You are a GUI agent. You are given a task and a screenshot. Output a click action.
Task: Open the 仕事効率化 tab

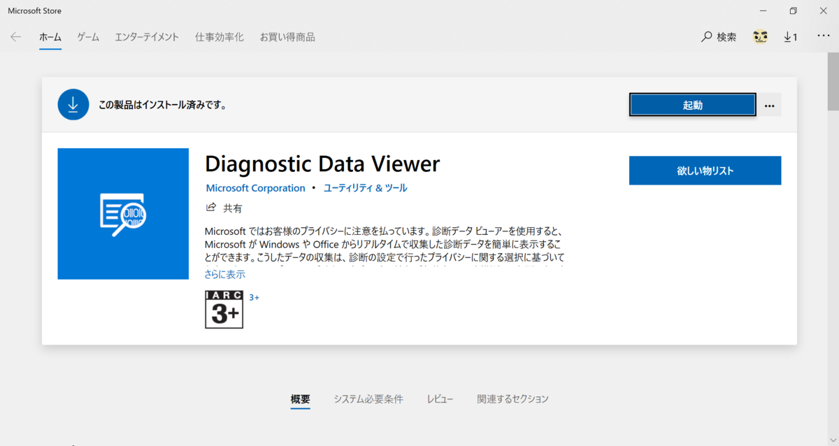(x=220, y=37)
